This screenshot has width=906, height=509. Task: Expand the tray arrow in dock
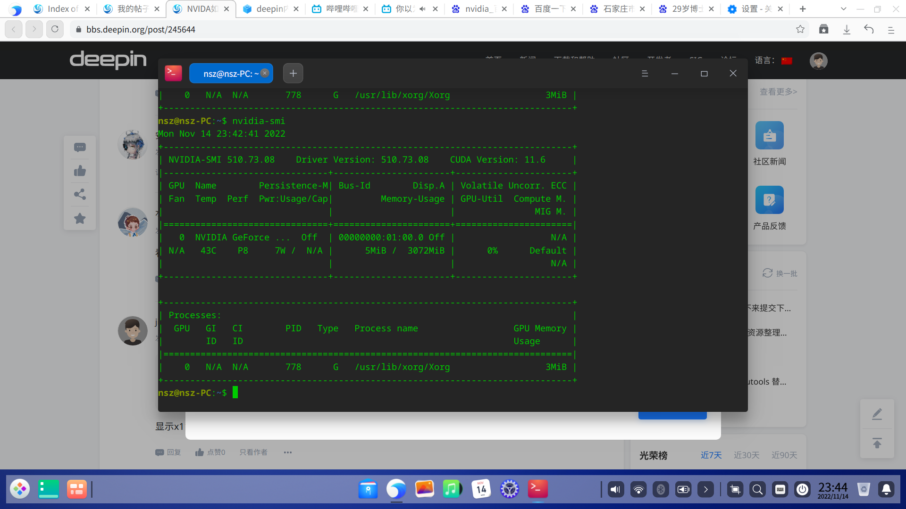pyautogui.click(x=705, y=490)
